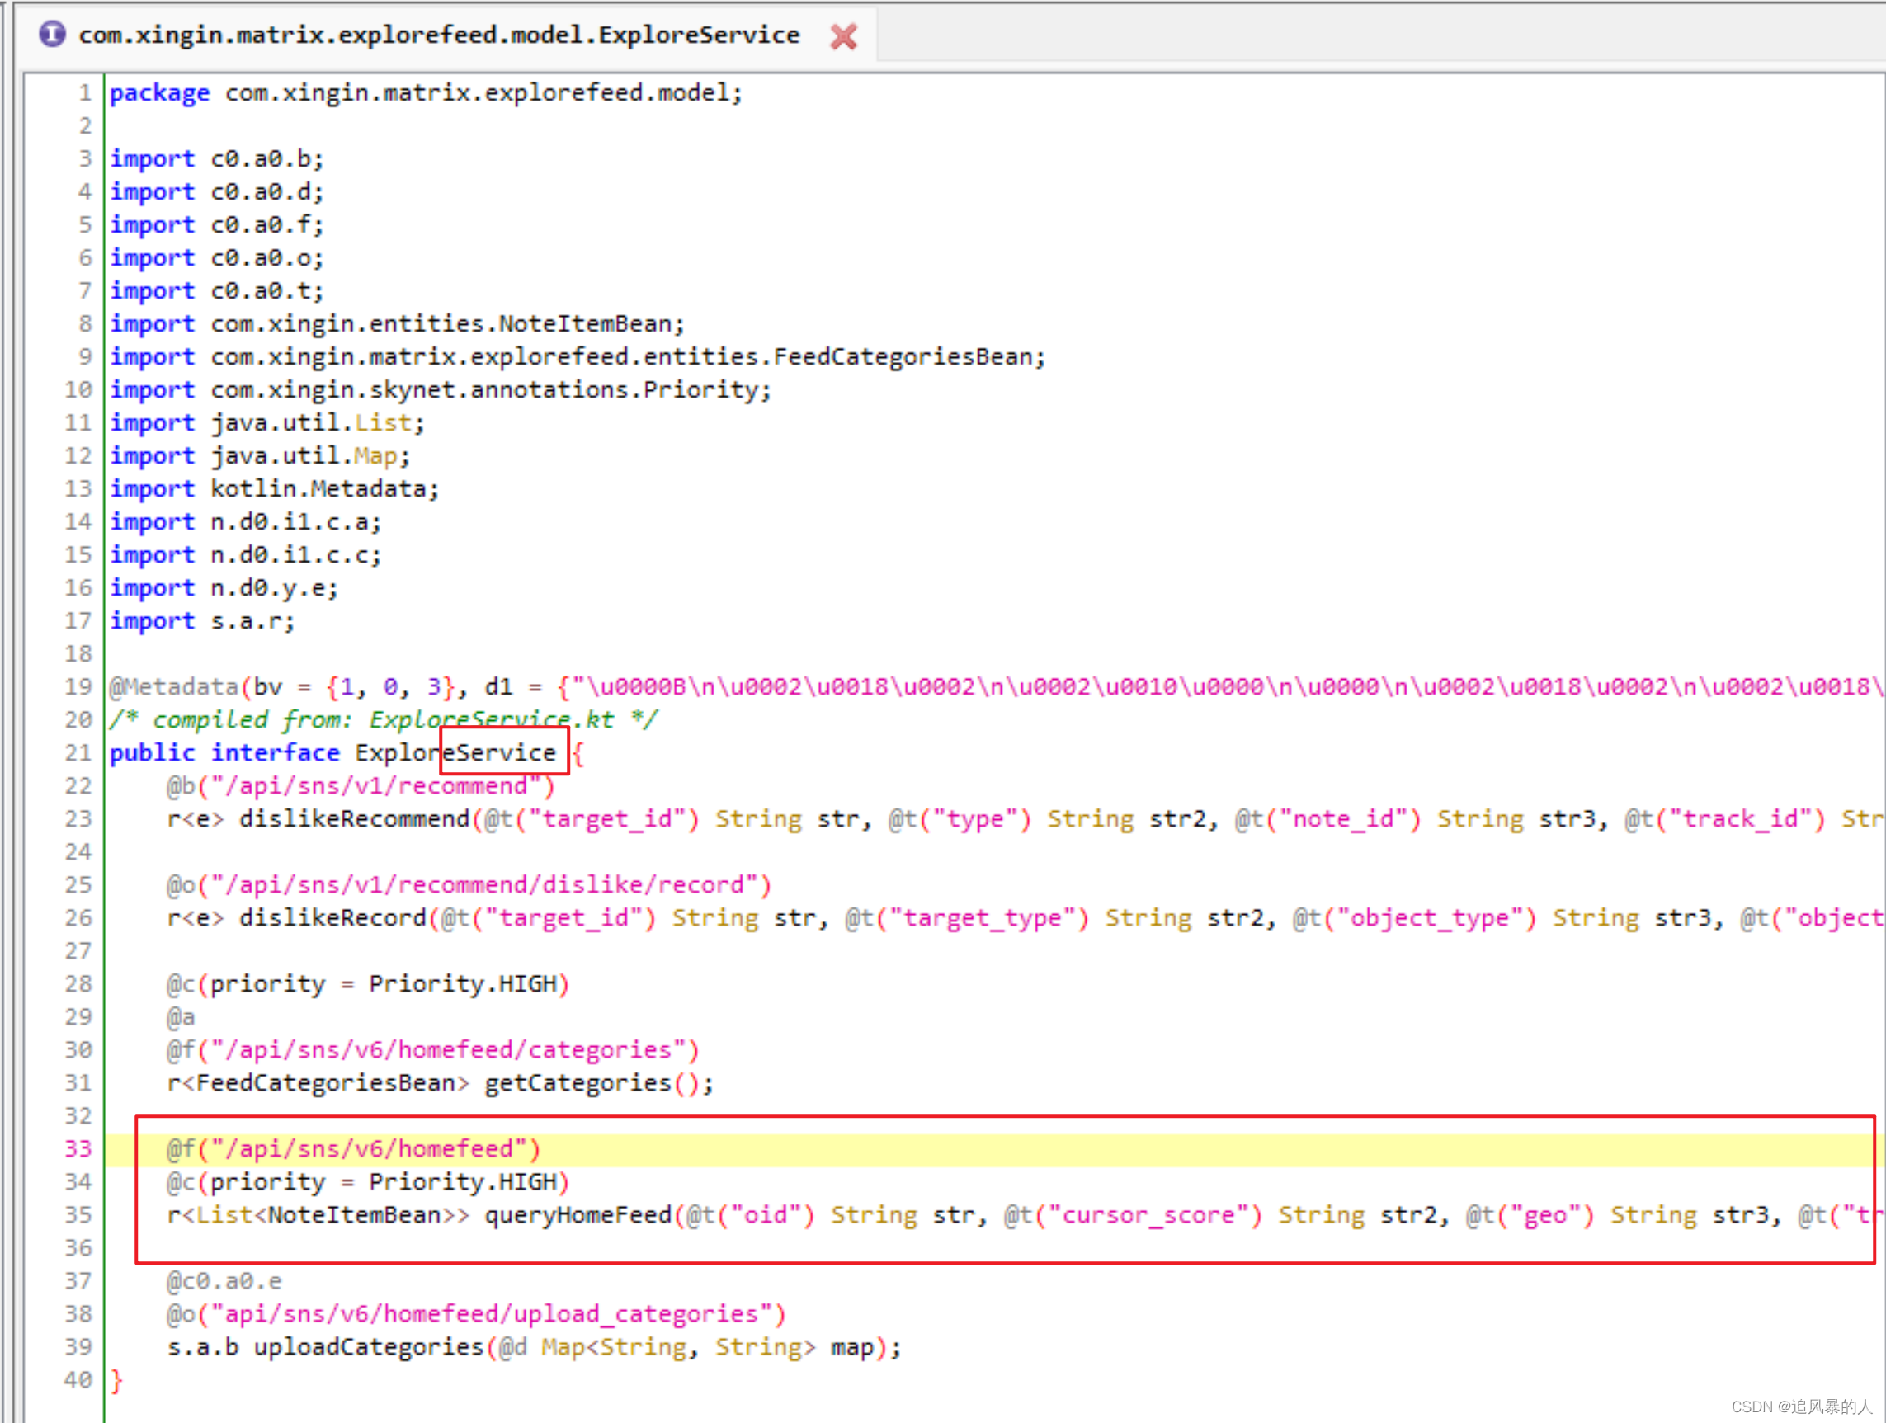The image size is (1886, 1423).
Task: Click the "/api/sns/v6/homefeed/categories" string
Action: click(449, 1050)
